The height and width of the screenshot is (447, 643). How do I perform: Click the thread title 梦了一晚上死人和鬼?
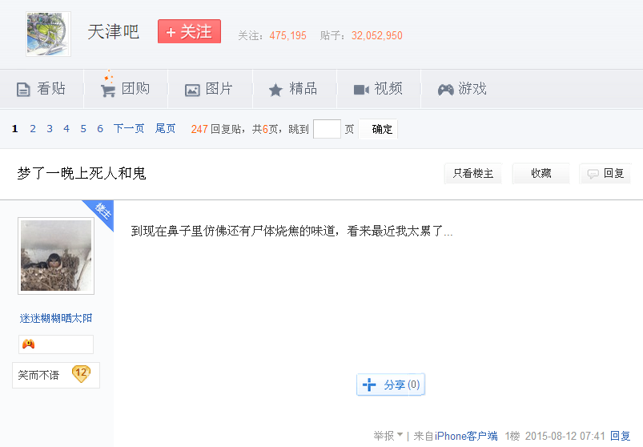coord(82,173)
